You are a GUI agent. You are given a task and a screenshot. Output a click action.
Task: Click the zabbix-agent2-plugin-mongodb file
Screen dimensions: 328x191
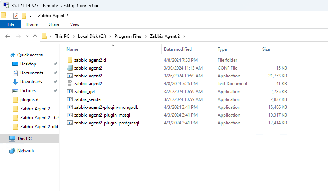[106, 107]
